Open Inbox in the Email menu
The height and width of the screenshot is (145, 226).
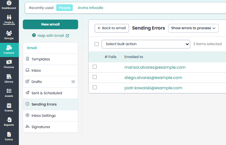click(50, 70)
